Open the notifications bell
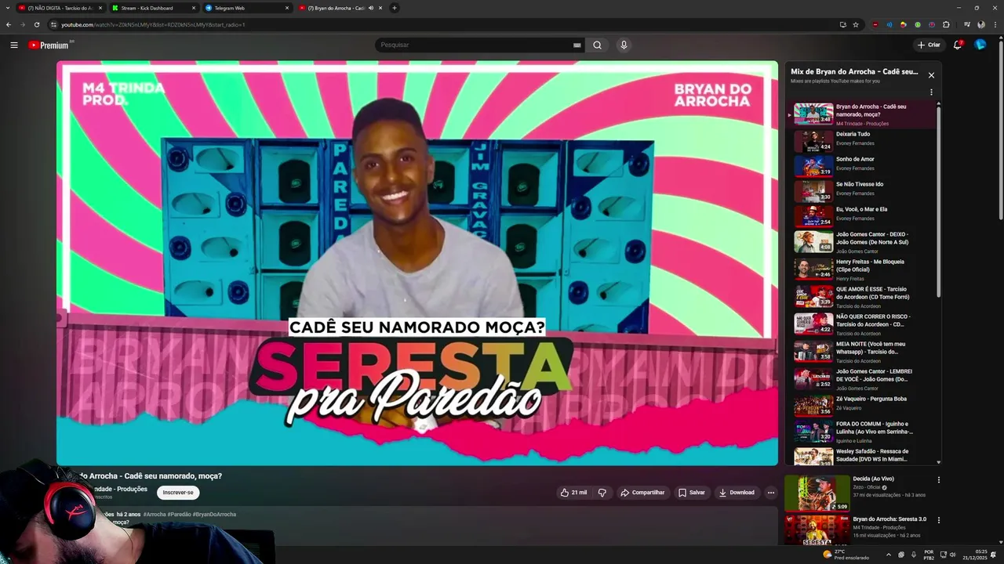Image resolution: width=1004 pixels, height=564 pixels. pos(958,45)
